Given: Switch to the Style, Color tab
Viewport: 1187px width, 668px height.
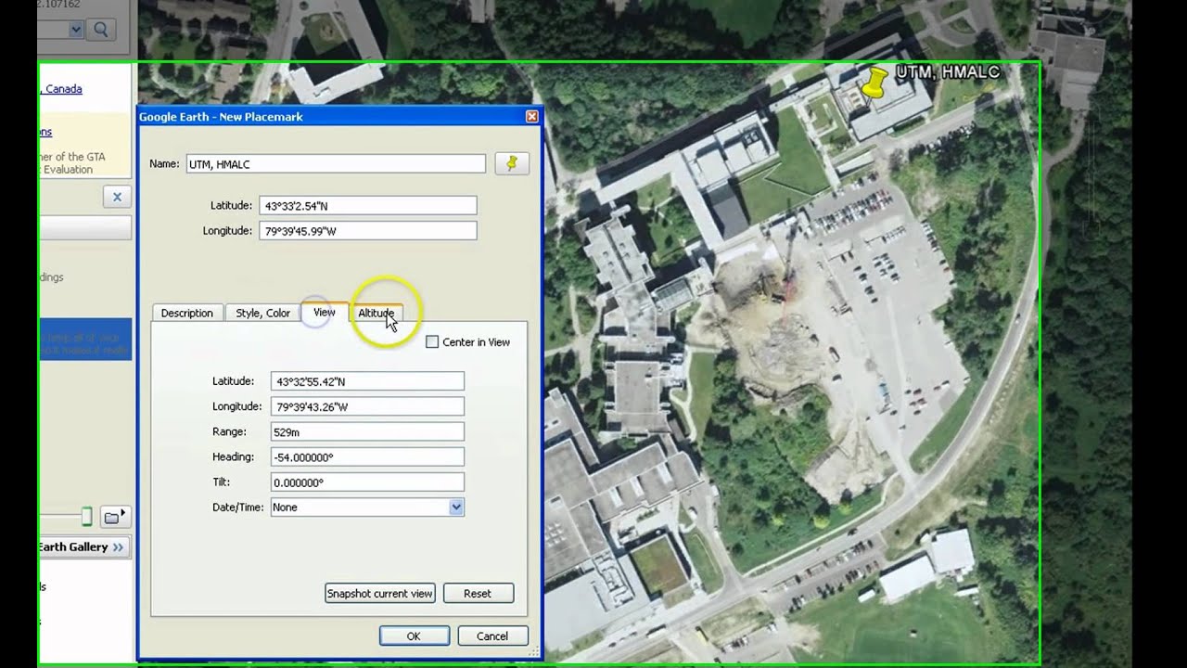Looking at the screenshot, I should (262, 313).
